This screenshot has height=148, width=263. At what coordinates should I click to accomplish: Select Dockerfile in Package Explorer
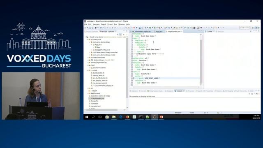(95, 101)
